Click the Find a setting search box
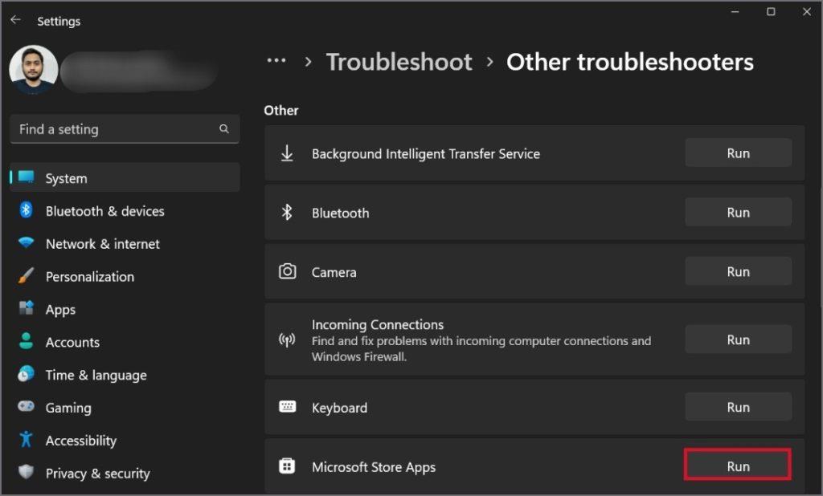 (125, 129)
